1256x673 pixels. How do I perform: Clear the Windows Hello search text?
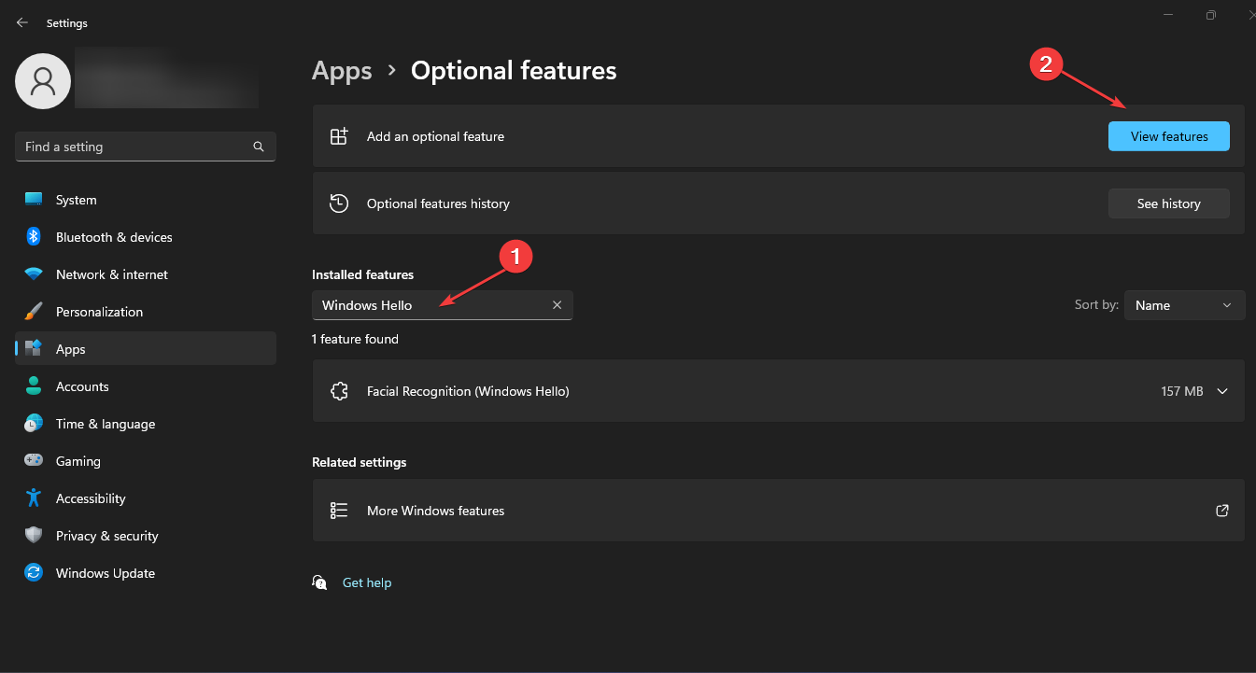[x=557, y=305]
